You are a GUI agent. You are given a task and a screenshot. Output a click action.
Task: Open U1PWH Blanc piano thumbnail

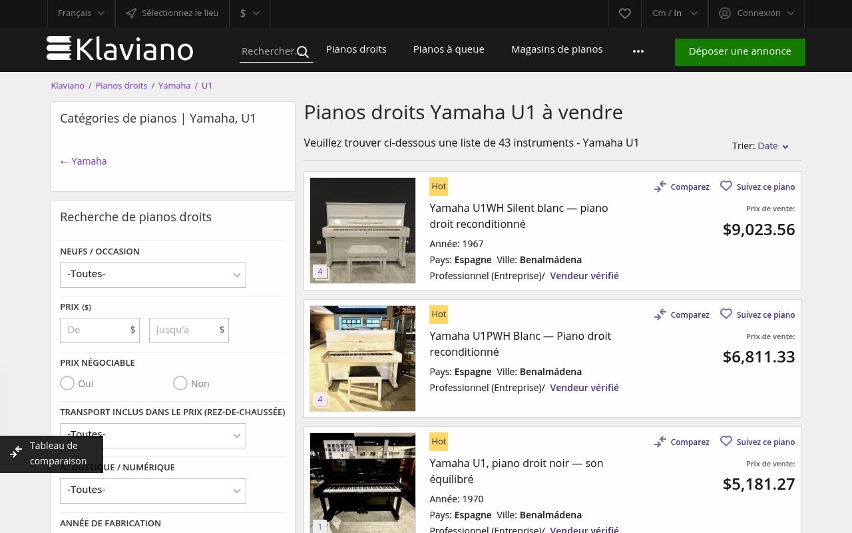[x=363, y=358]
